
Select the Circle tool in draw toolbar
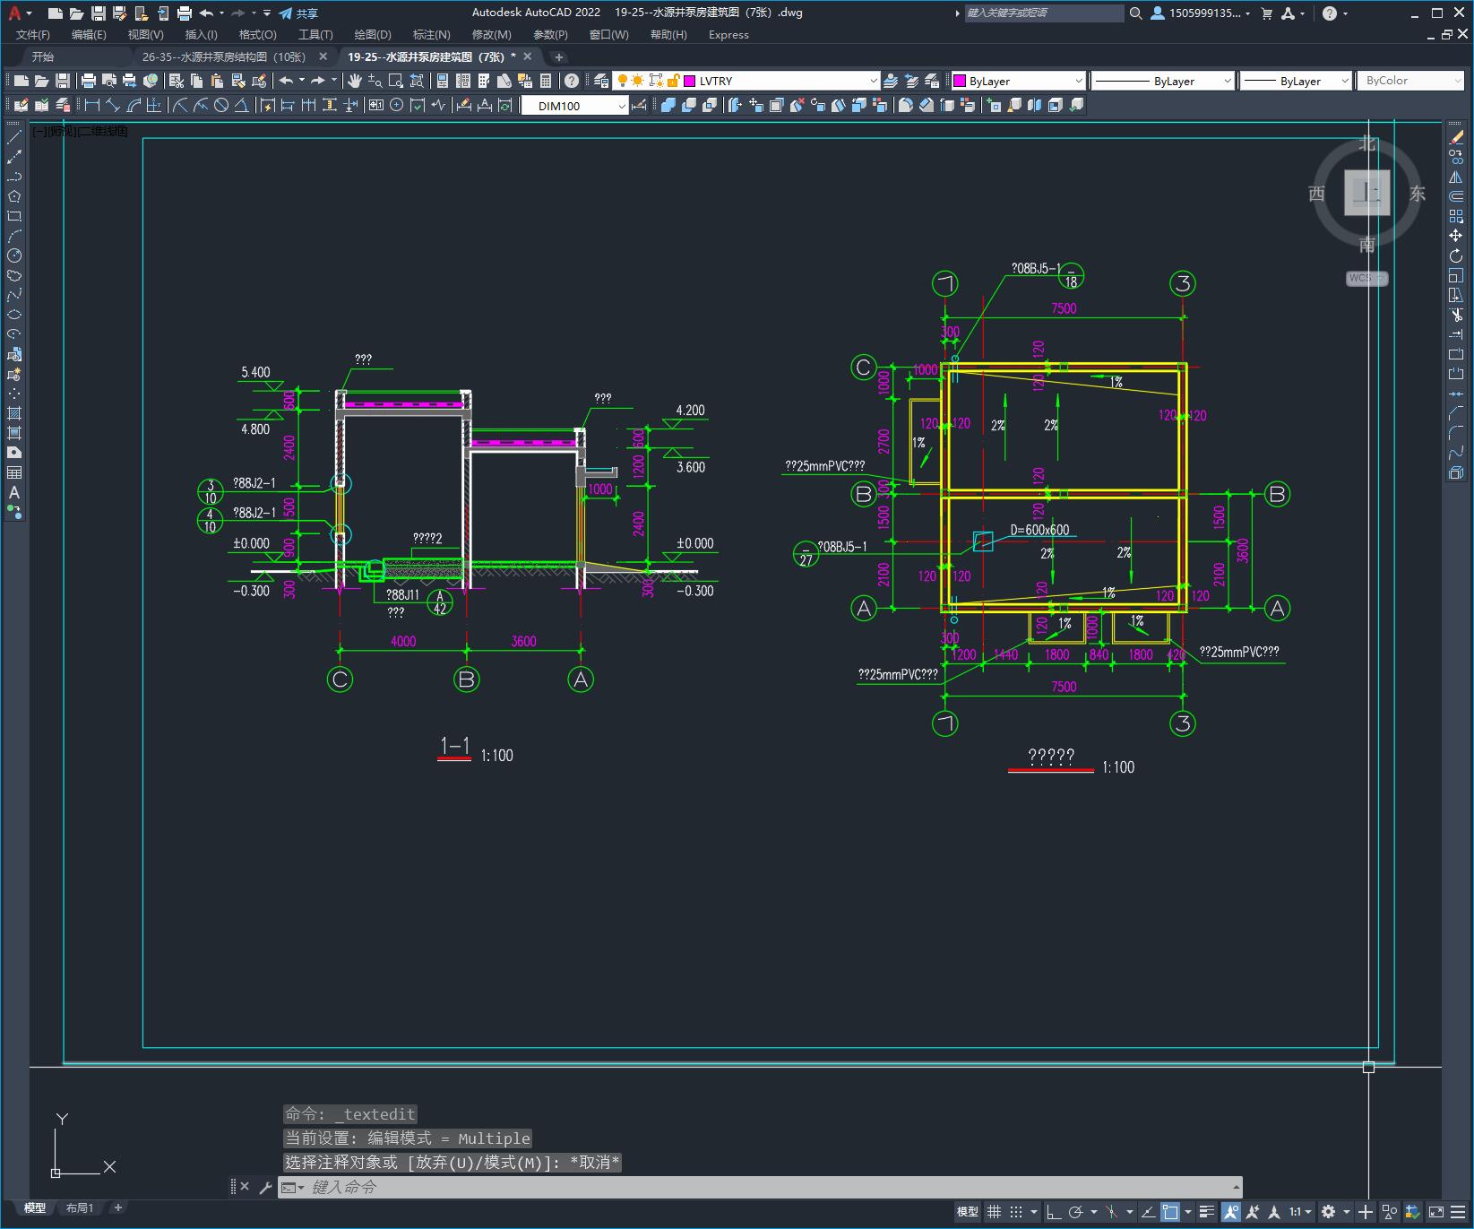point(14,255)
